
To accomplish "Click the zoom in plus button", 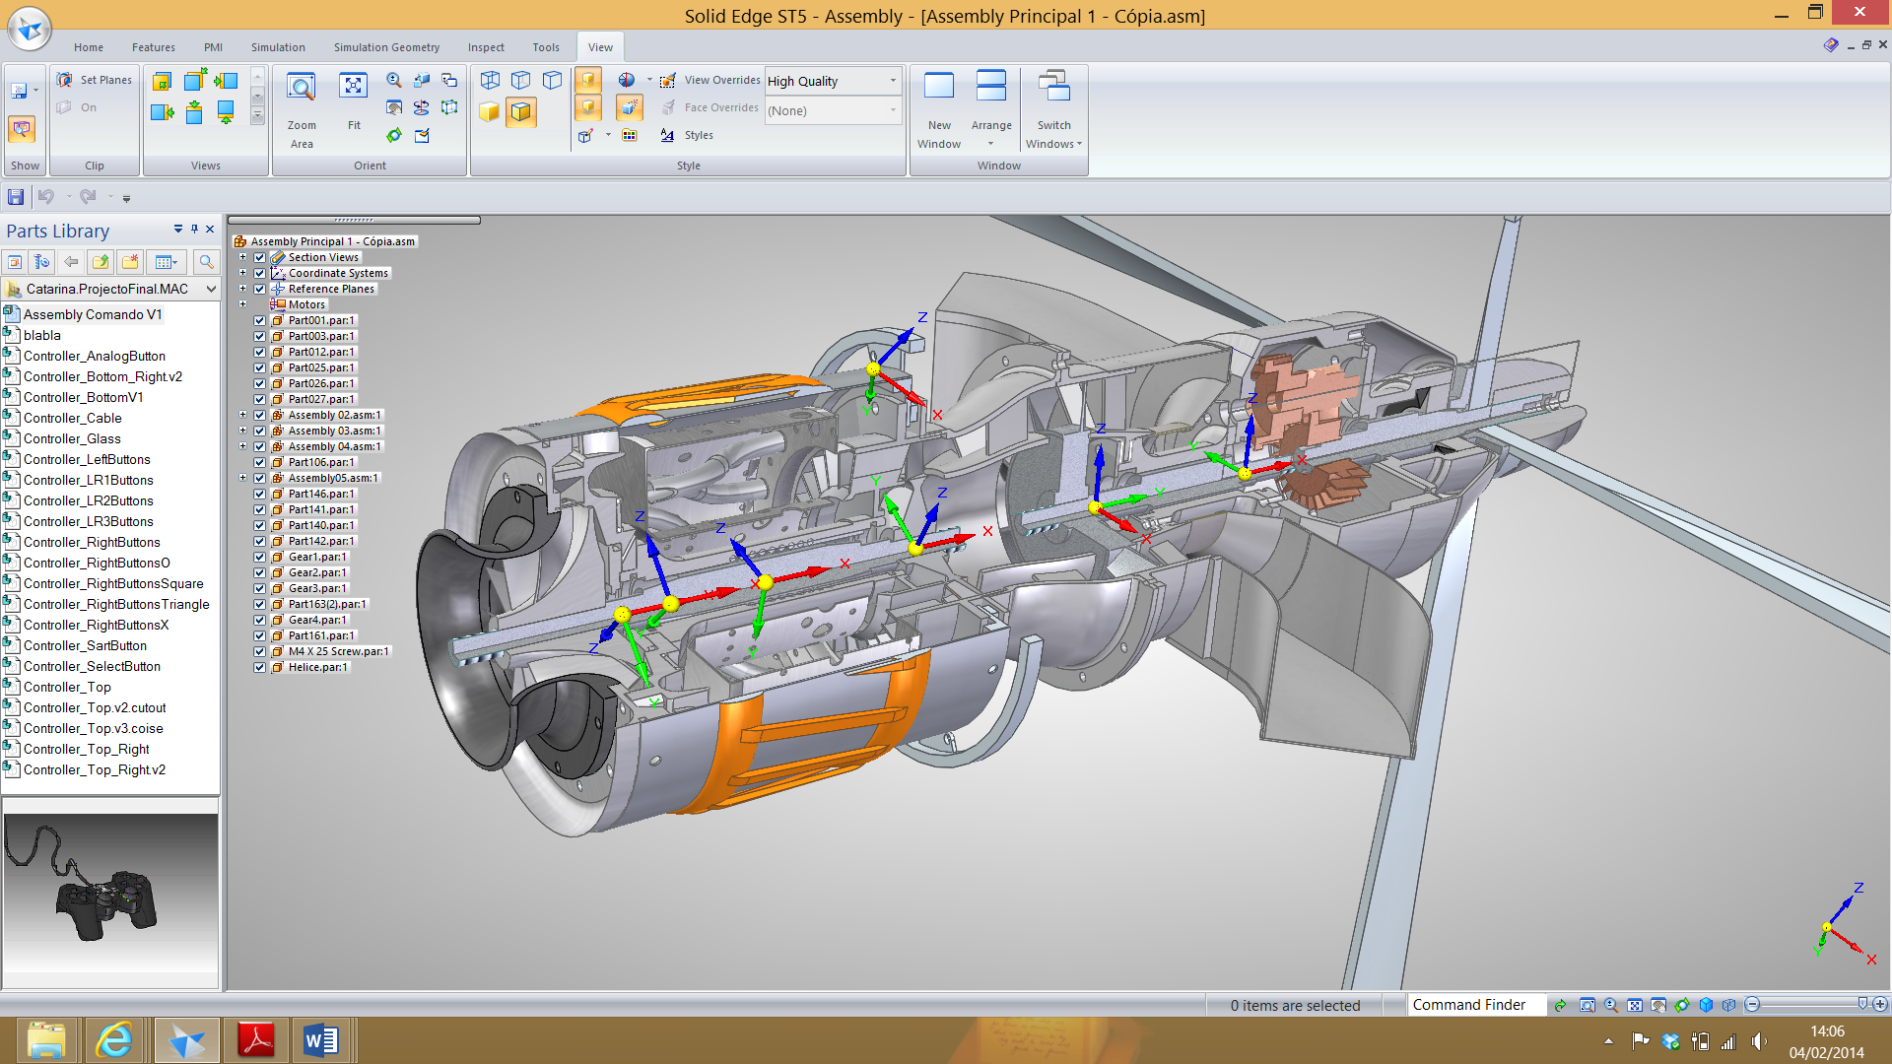I will 1880,1005.
